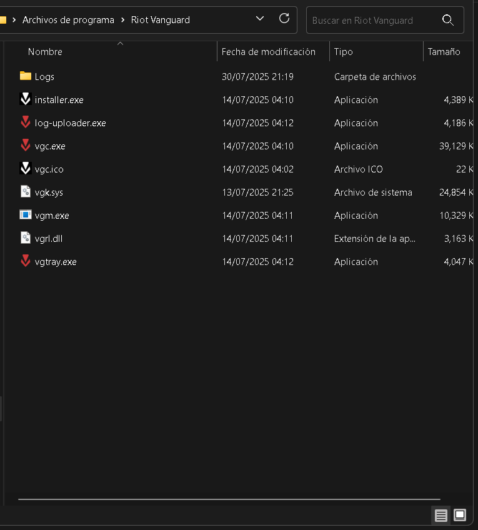
Task: Click the search magnifier icon
Action: tap(447, 20)
